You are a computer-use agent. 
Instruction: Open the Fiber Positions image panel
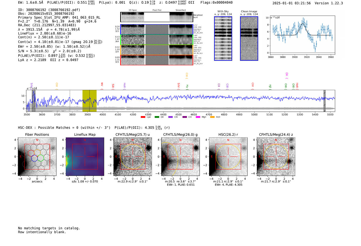pos(37,157)
